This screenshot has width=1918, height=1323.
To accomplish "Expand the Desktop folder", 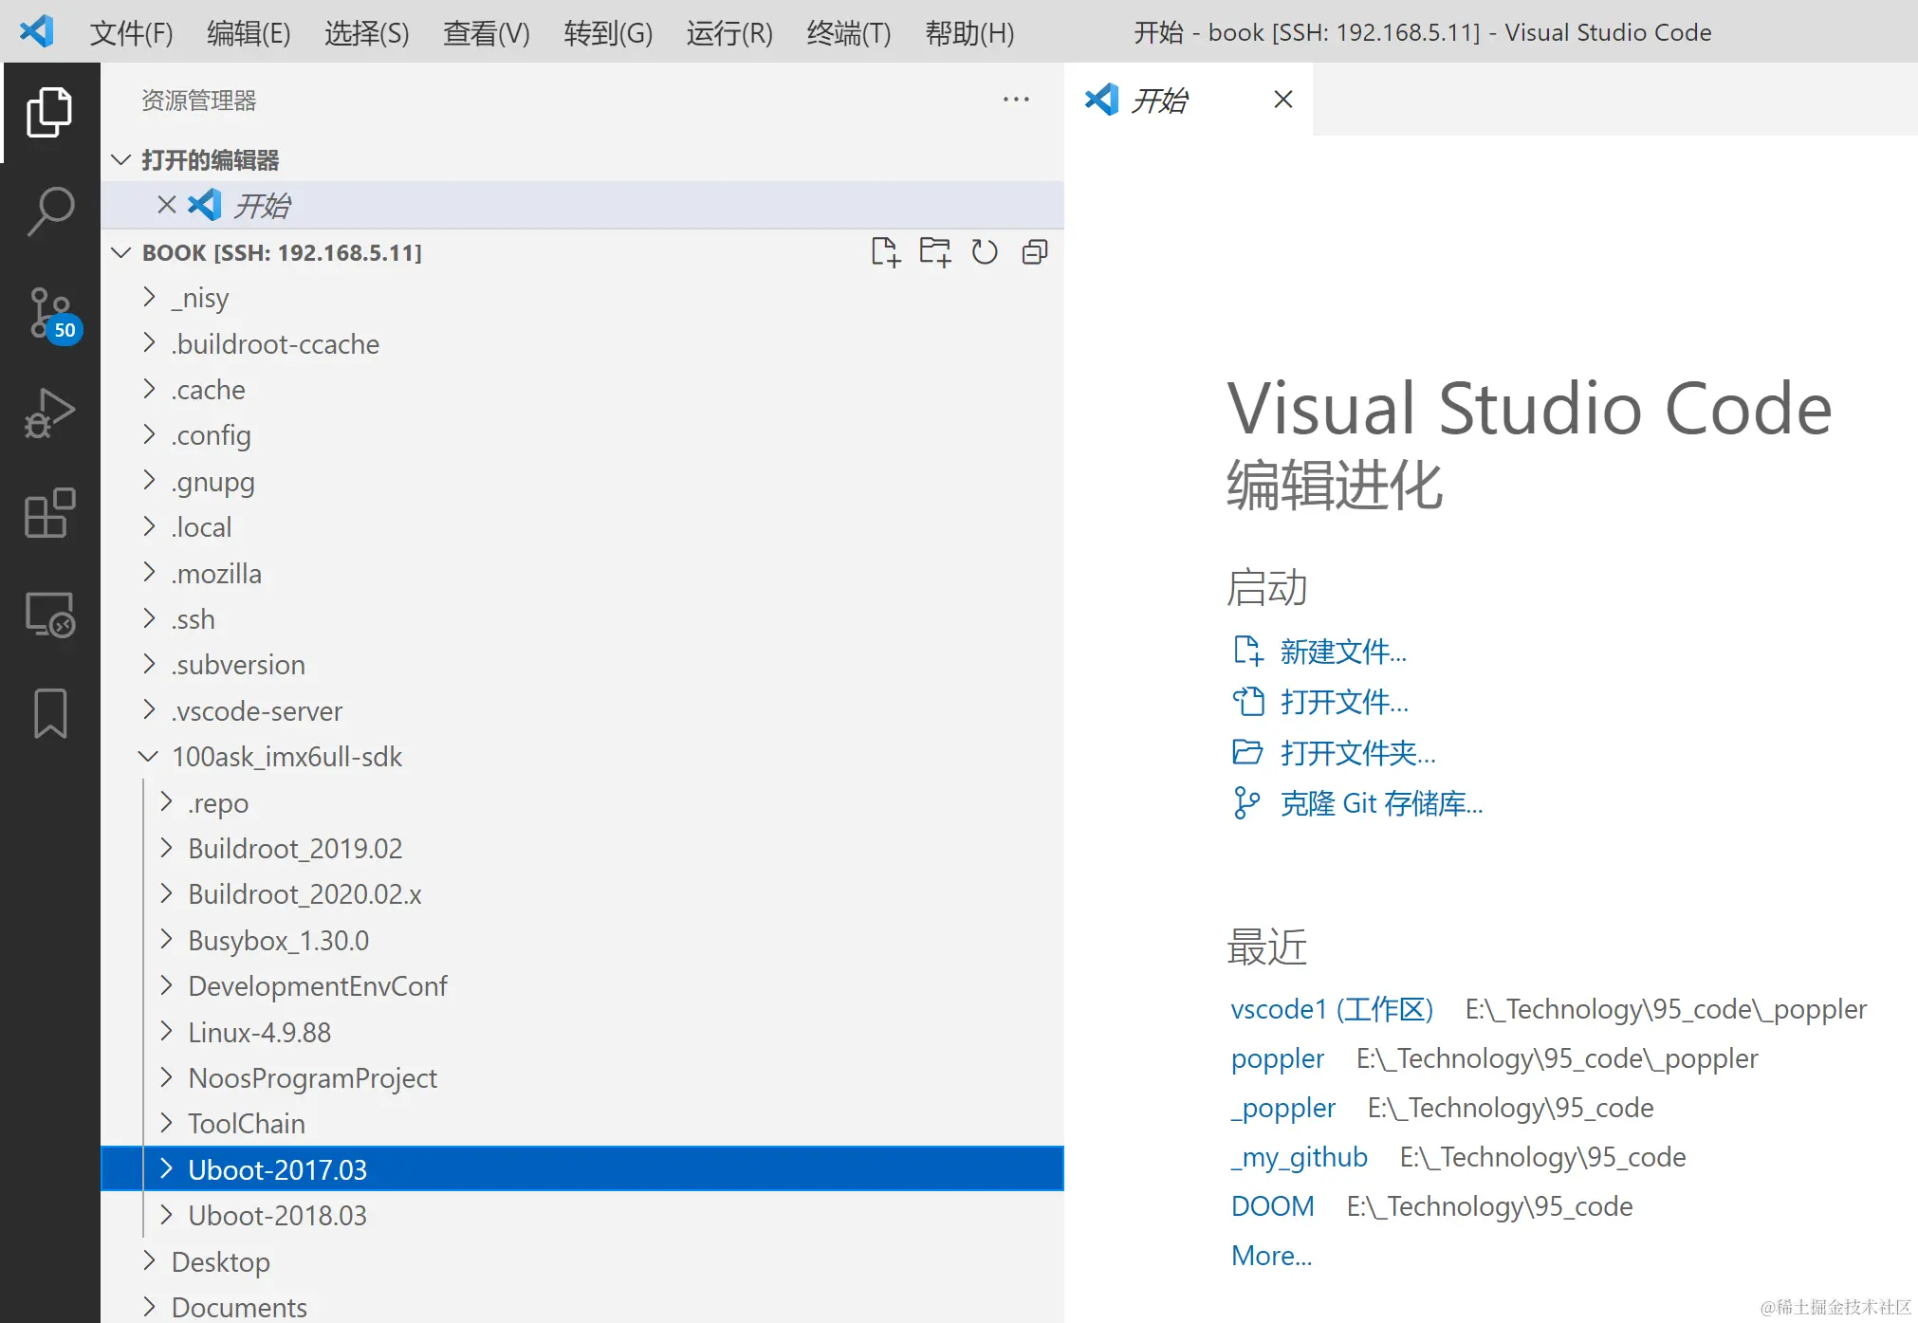I will click(x=149, y=1261).
